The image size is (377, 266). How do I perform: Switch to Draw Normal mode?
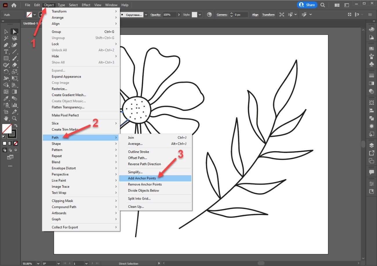pos(5,150)
